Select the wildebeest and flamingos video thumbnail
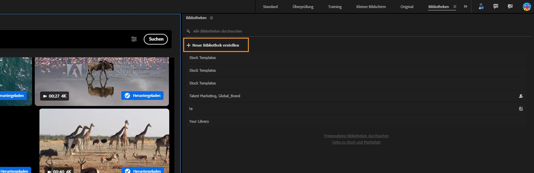 [102, 81]
